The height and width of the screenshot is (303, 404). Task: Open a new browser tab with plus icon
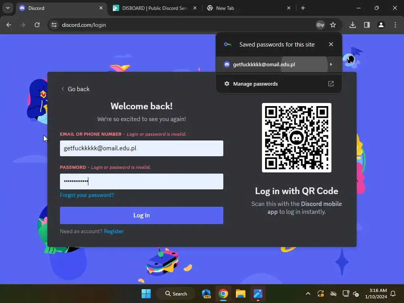pyautogui.click(x=303, y=8)
